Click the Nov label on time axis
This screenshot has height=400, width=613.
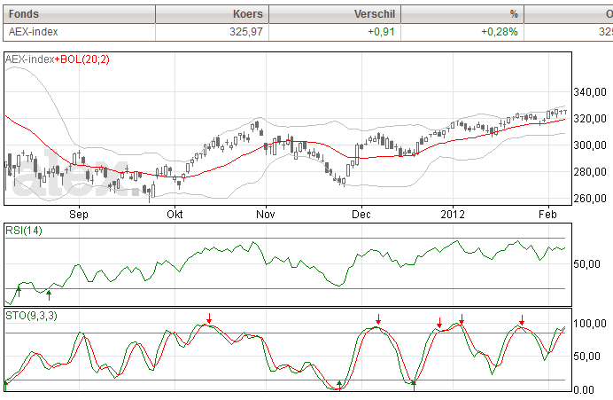266,215
